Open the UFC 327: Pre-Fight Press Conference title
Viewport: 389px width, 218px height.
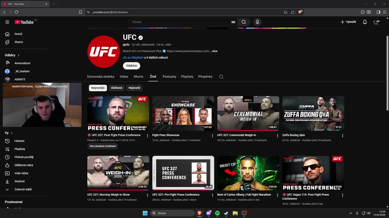click(x=176, y=195)
